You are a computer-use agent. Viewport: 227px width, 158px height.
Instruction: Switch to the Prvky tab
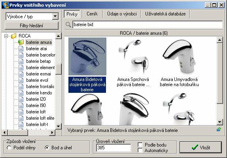coord(72,14)
